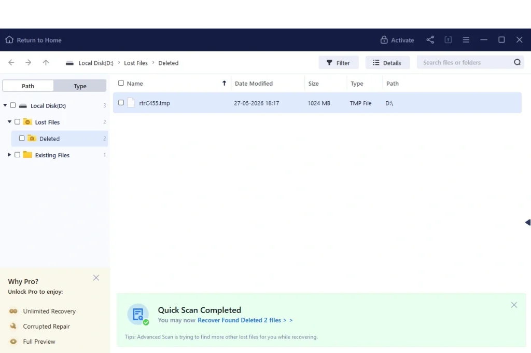Click the search files or folders field

pos(470,62)
